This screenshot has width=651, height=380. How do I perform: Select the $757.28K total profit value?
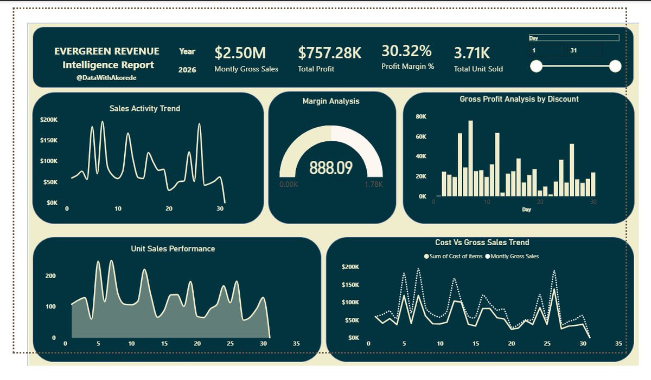[x=329, y=53]
